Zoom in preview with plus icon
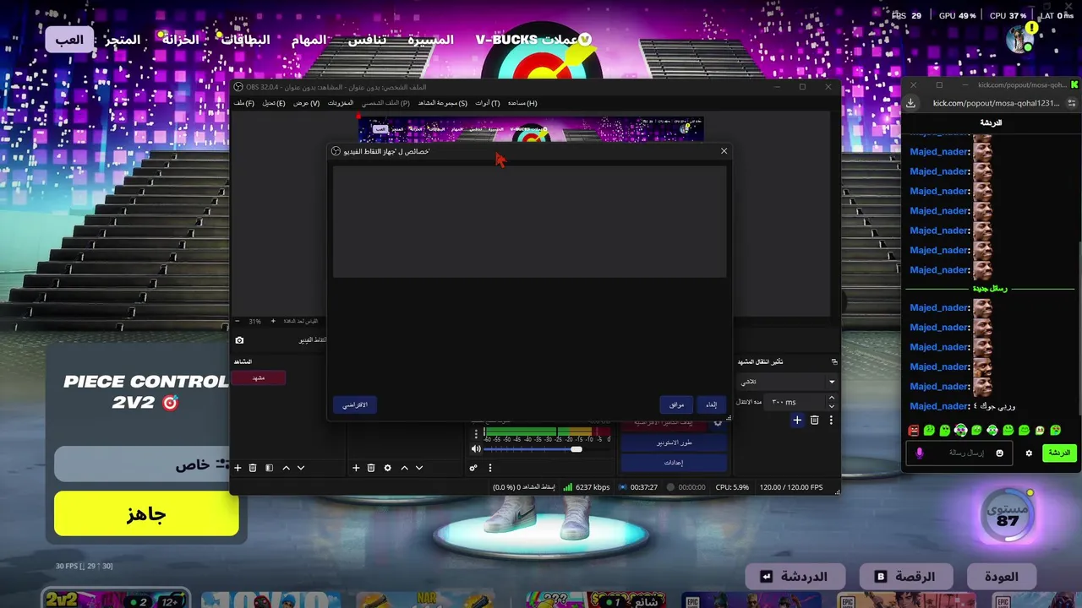Viewport: 1082px width, 608px height. pyautogui.click(x=273, y=322)
